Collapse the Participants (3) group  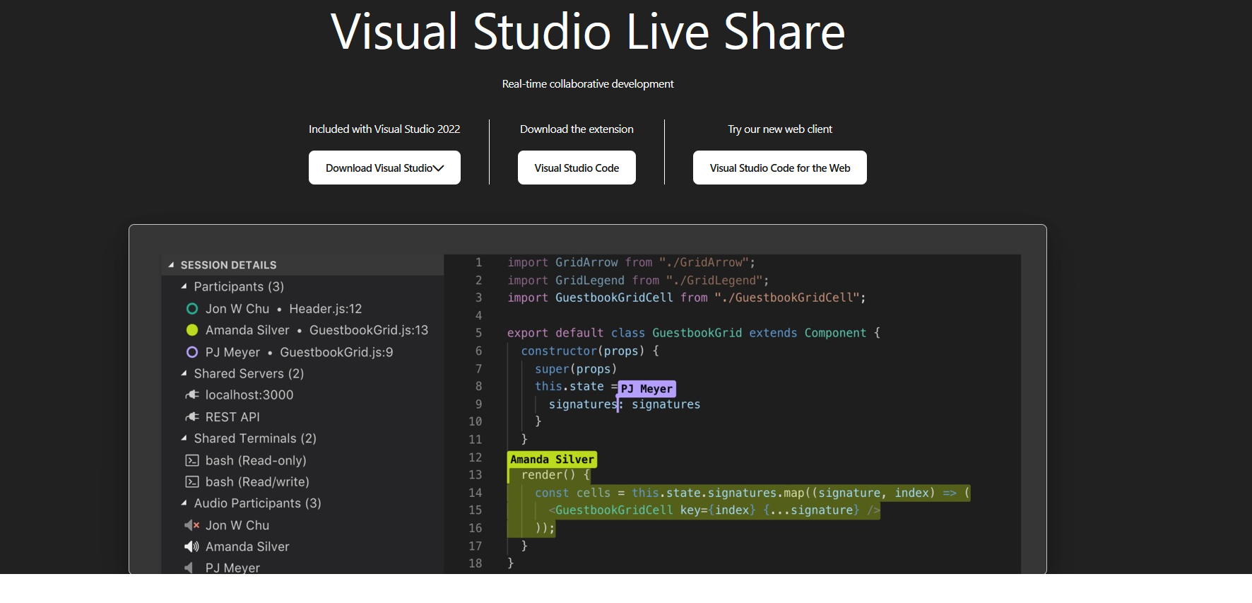tap(184, 286)
